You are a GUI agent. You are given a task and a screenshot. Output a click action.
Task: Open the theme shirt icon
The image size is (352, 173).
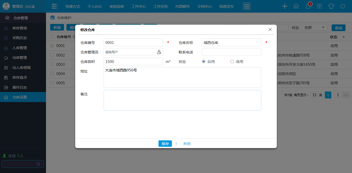331,6
